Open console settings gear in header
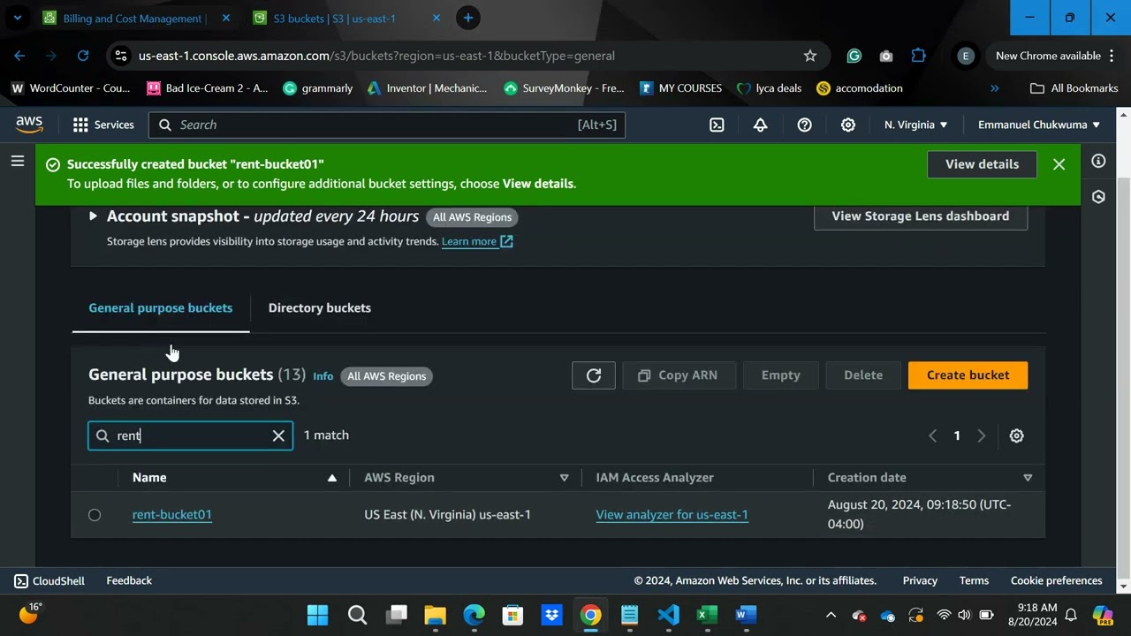Image resolution: width=1131 pixels, height=636 pixels. point(848,125)
